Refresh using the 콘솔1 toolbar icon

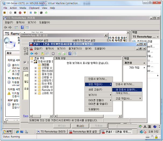coord(59,53)
